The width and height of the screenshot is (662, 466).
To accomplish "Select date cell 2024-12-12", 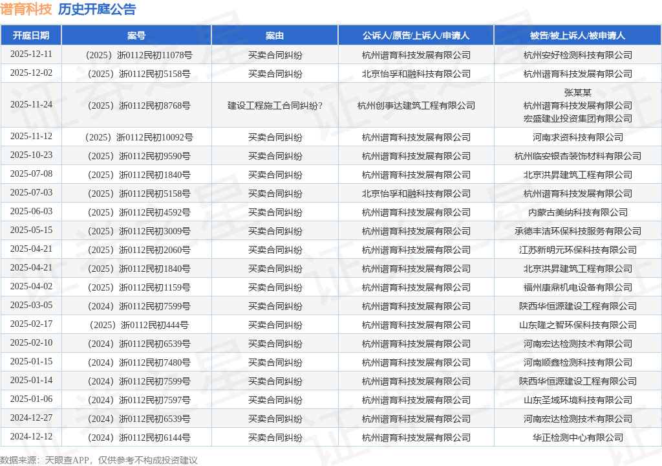I will [x=31, y=437].
